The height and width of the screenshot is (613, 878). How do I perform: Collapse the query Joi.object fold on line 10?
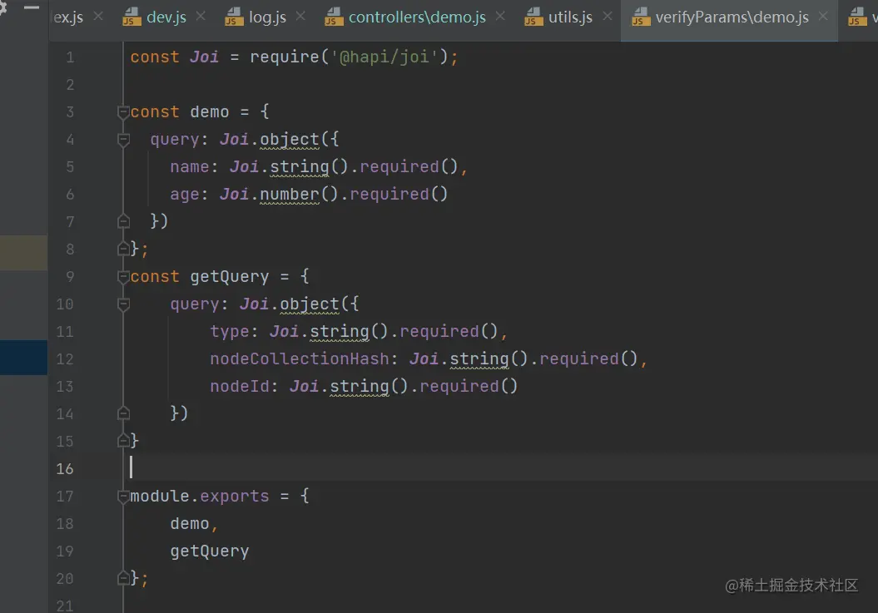[x=124, y=304]
